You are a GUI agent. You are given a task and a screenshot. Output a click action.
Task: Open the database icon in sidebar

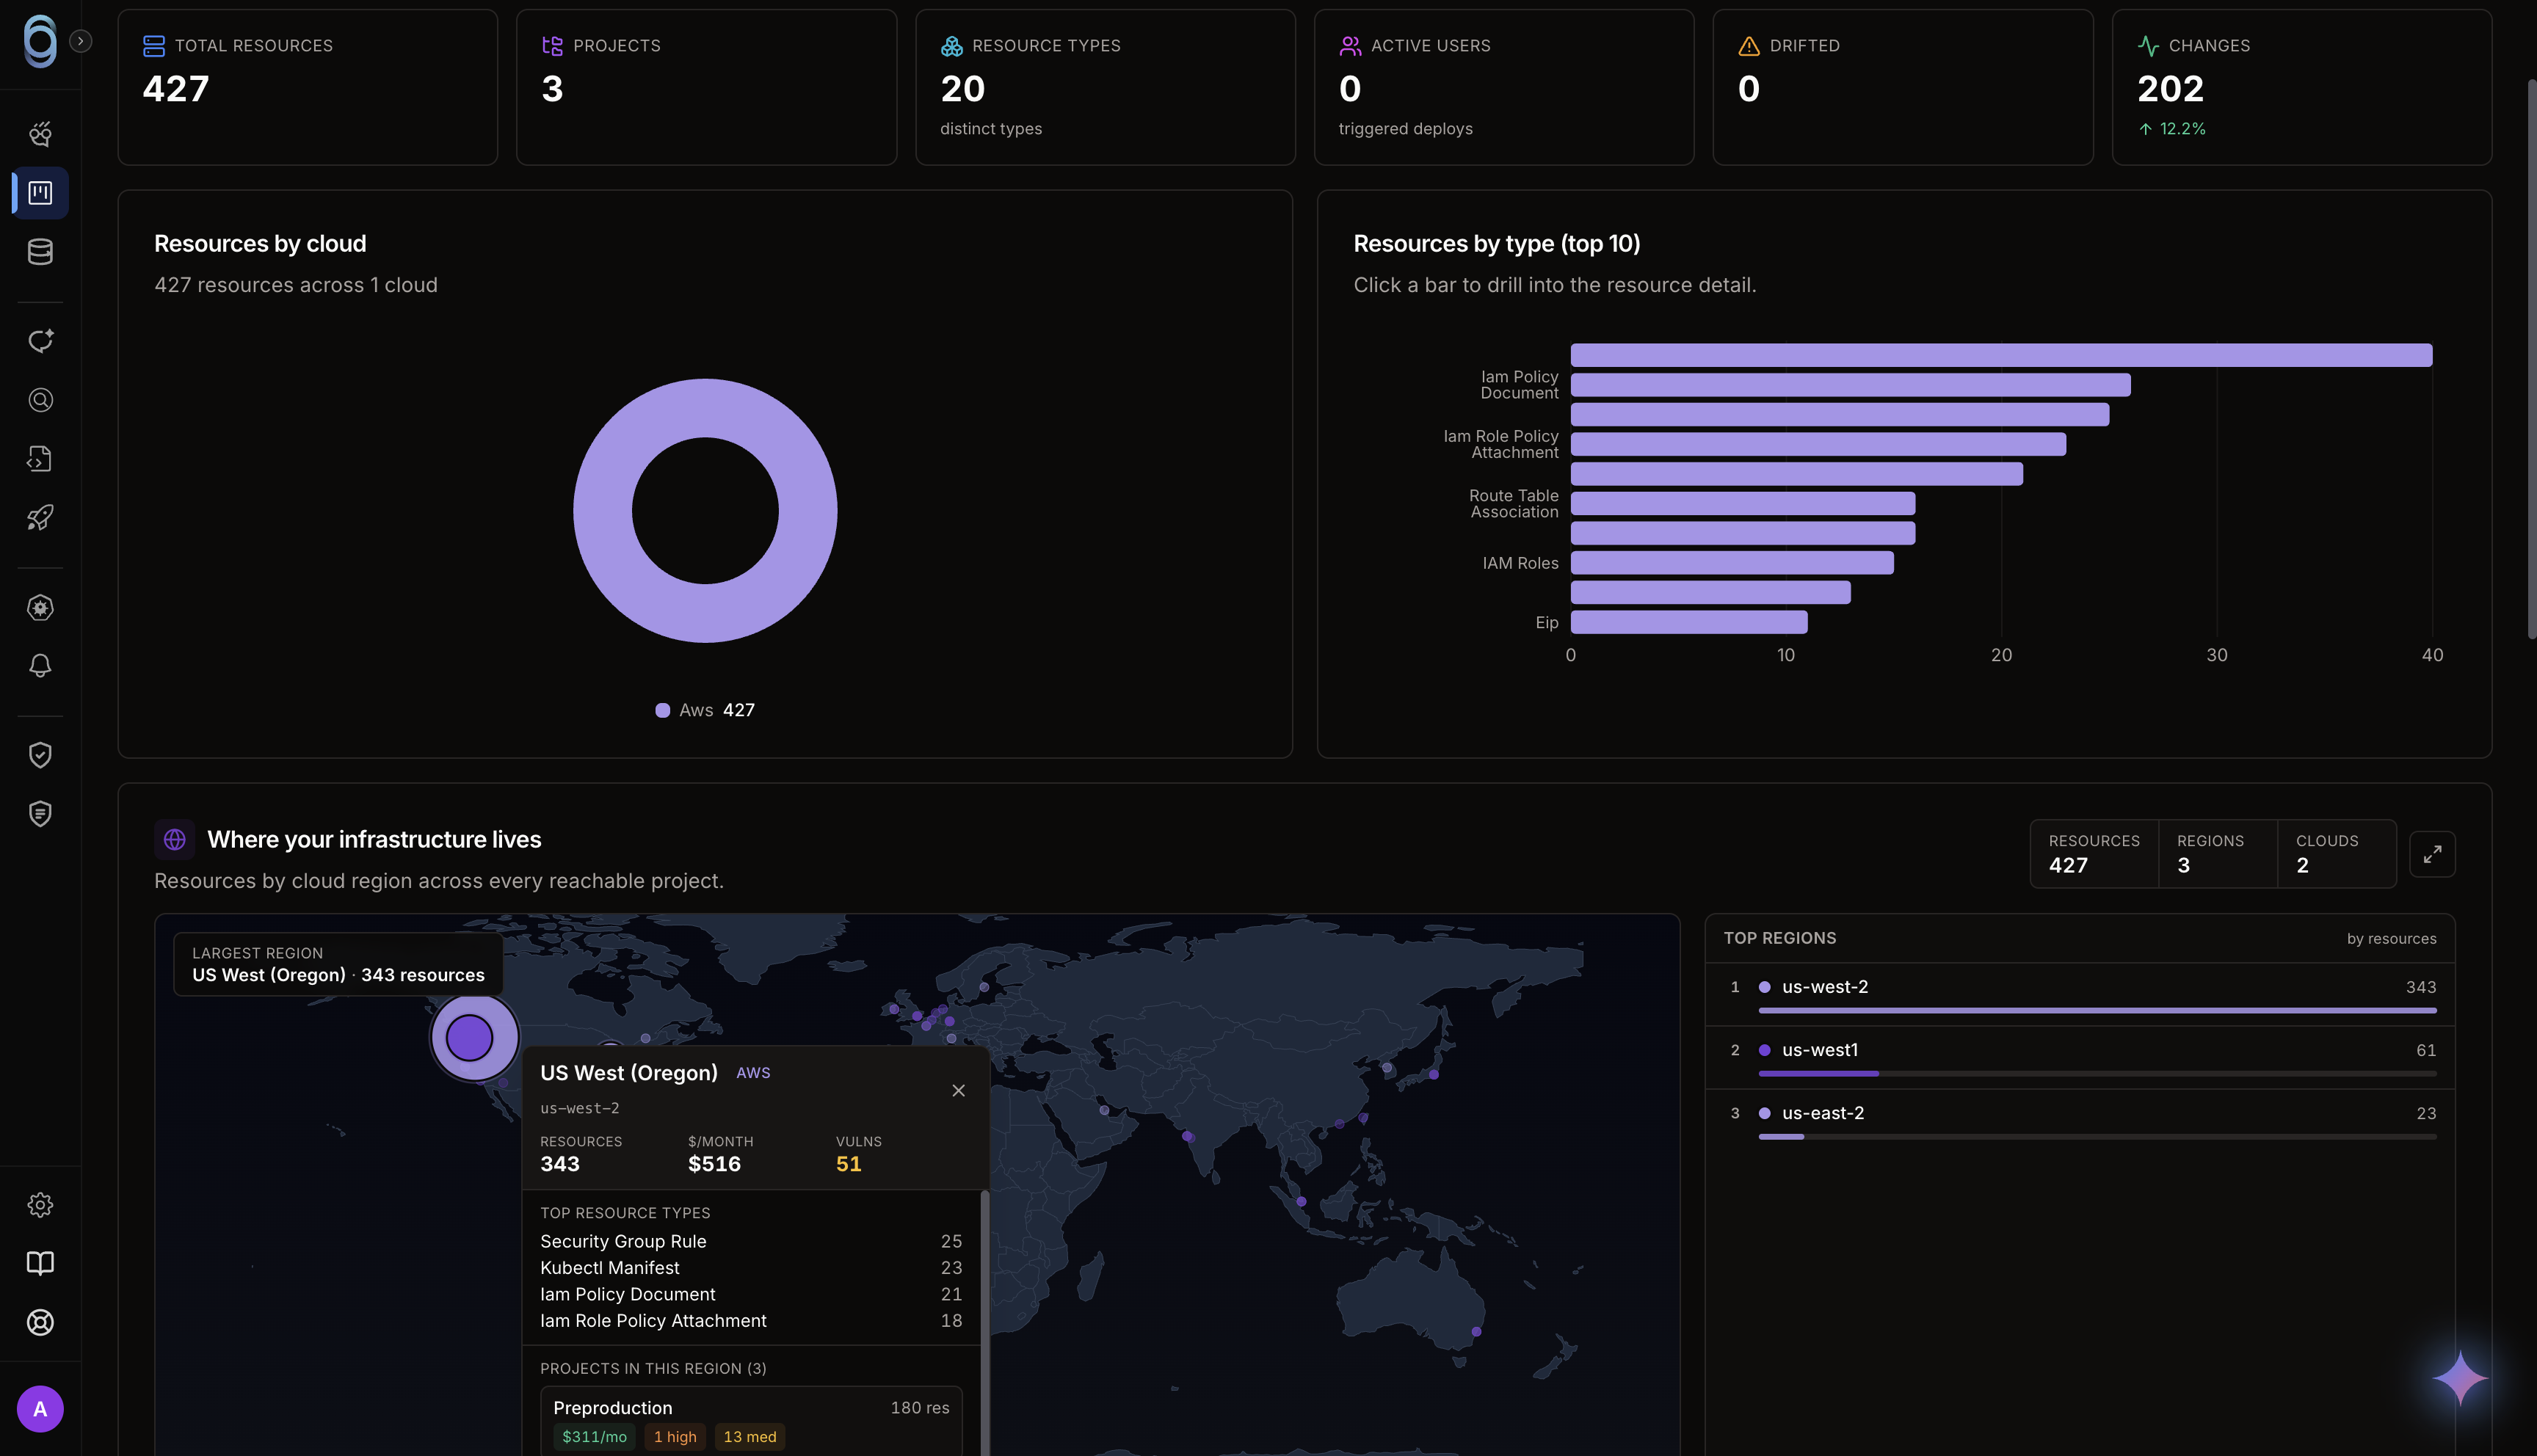(x=40, y=252)
